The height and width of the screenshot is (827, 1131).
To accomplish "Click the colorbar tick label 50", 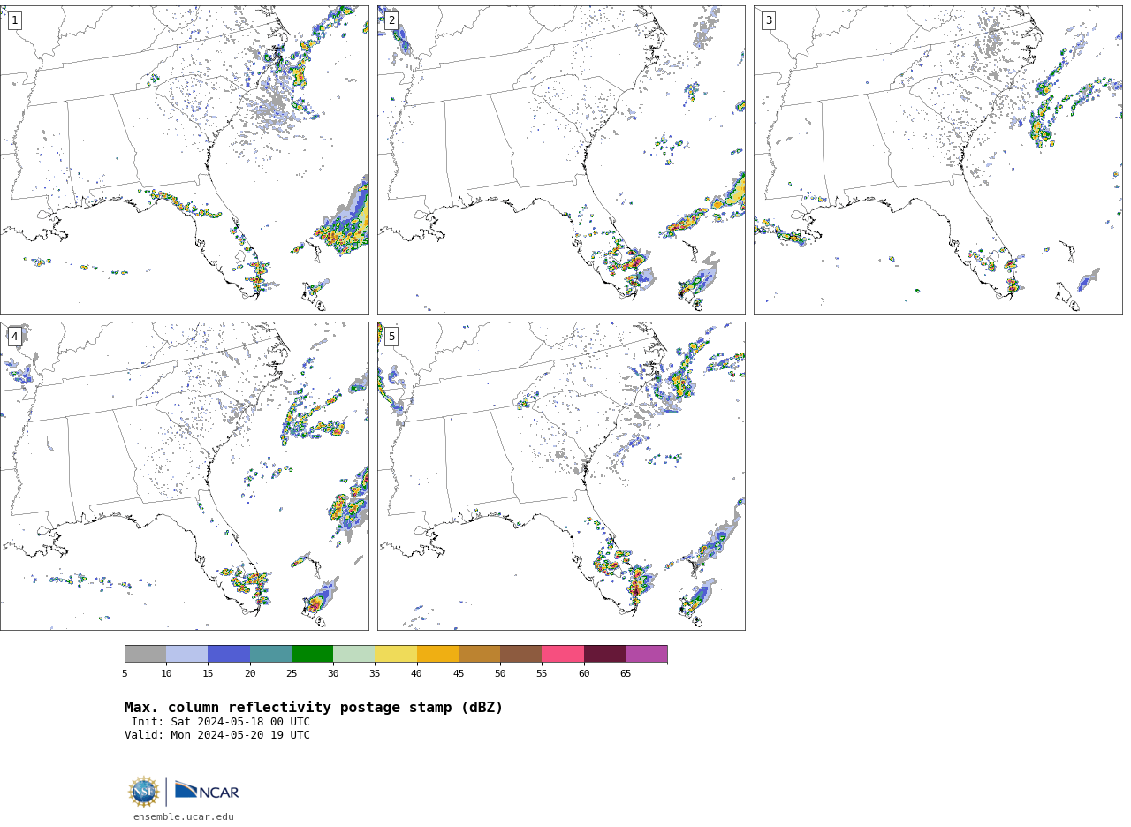I will click(500, 674).
